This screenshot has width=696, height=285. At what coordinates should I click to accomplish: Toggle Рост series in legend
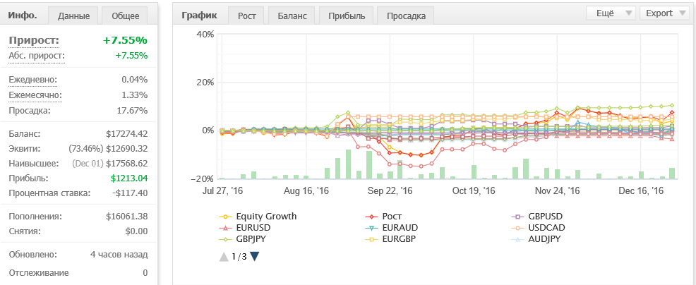(x=383, y=217)
